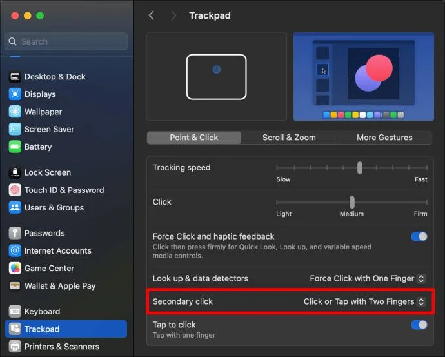The image size is (445, 357).
Task: Switch to the More Gestures tab
Action: [384, 138]
